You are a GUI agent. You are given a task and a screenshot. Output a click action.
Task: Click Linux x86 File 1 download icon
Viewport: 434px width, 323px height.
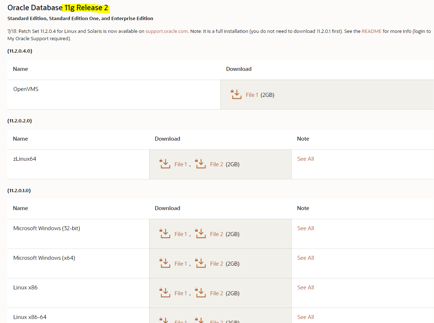[x=165, y=293]
